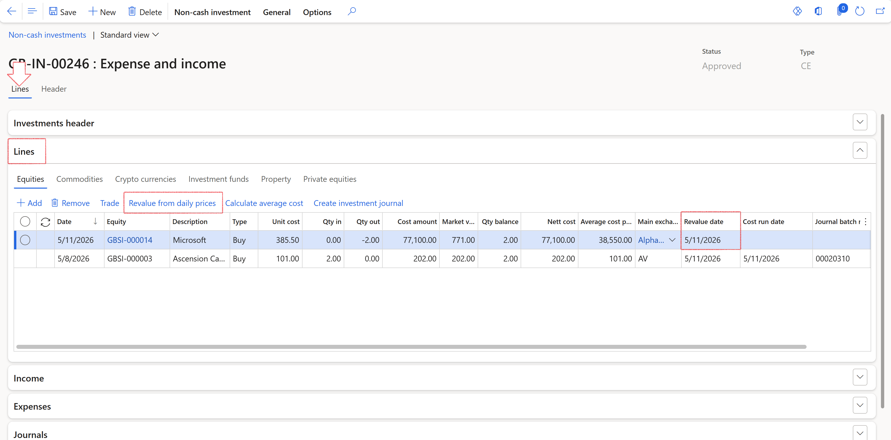Refresh the lines grid icon
The width and height of the screenshot is (891, 440).
coord(45,222)
